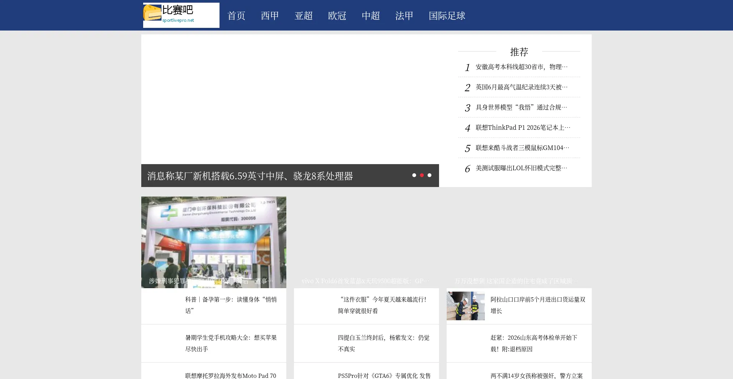Open recommended item 4 联想ThinkPad P1
The image size is (733, 379).
pyautogui.click(x=523, y=127)
